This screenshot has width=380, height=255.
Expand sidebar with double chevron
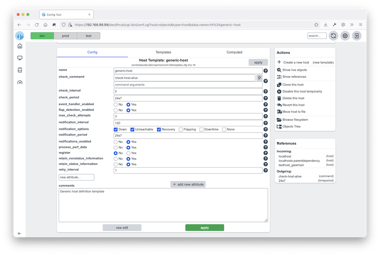(19, 234)
